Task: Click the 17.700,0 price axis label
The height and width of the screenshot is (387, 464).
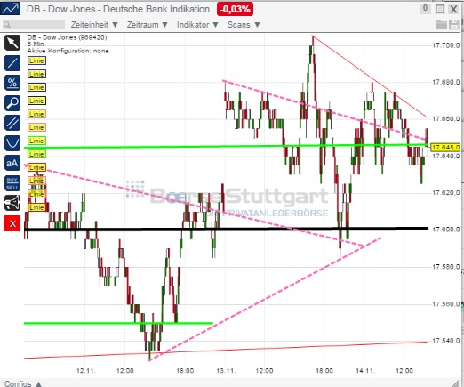Action: pyautogui.click(x=446, y=45)
